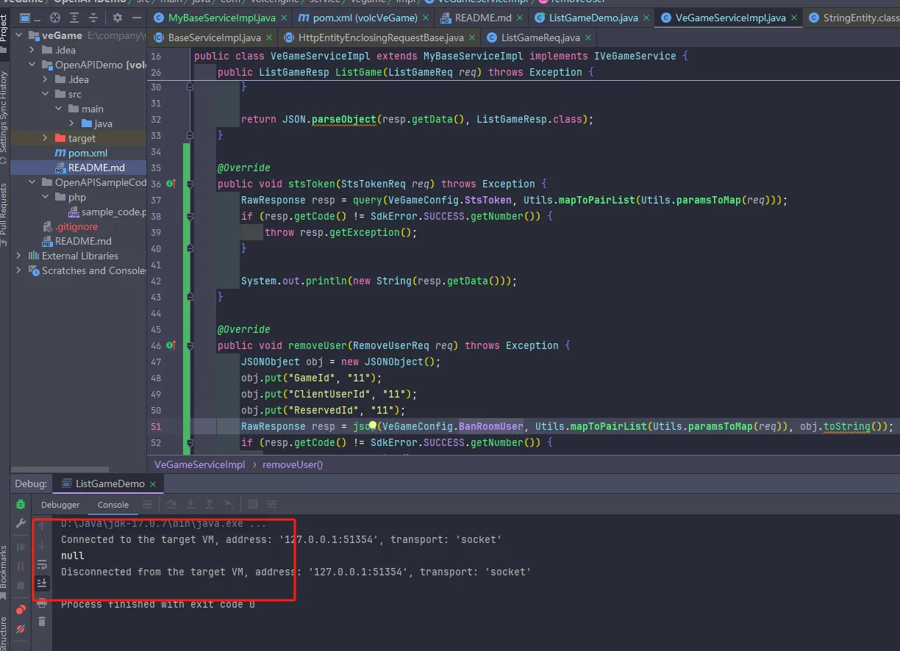The width and height of the screenshot is (900, 651).
Task: Open run configuration wrench icon
Action: coord(21,523)
